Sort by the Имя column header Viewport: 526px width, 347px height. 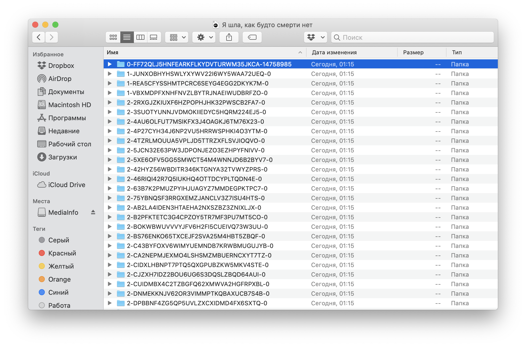point(201,52)
